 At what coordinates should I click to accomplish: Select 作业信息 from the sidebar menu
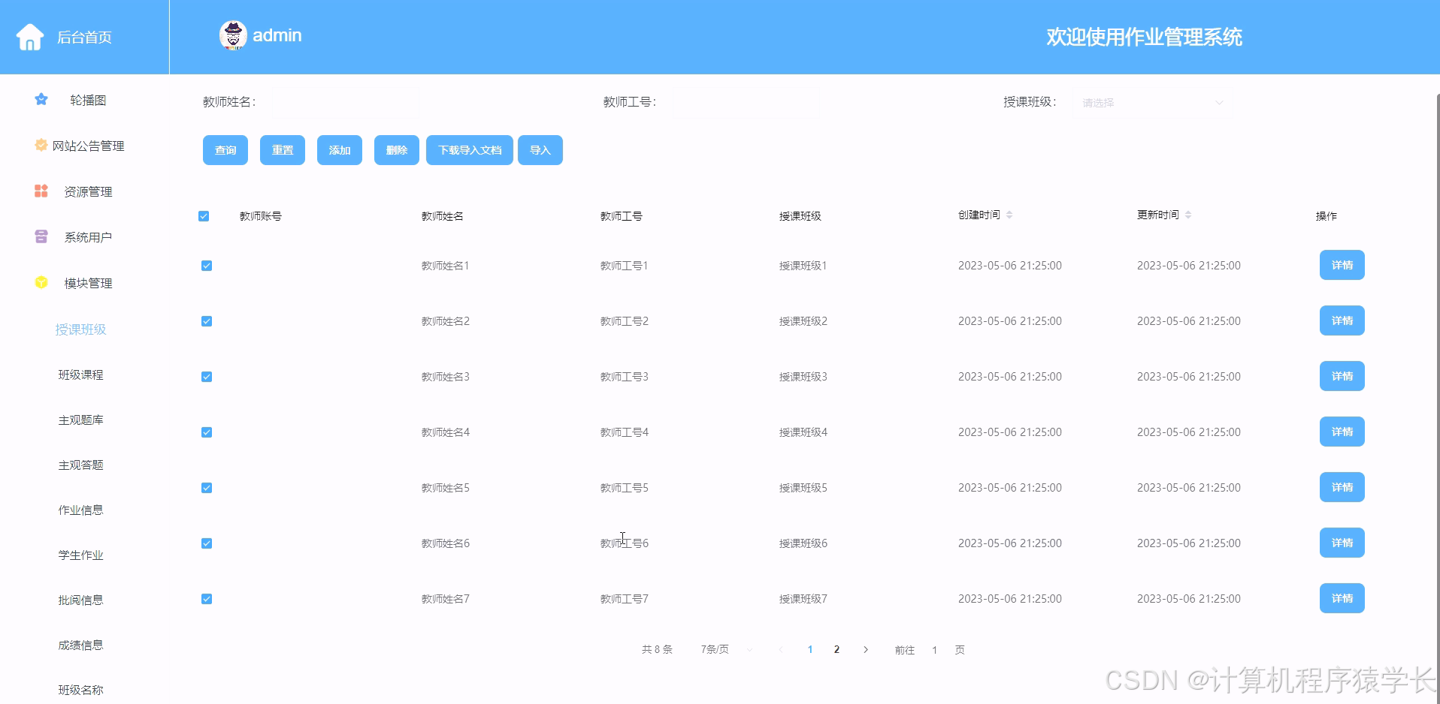click(x=81, y=510)
